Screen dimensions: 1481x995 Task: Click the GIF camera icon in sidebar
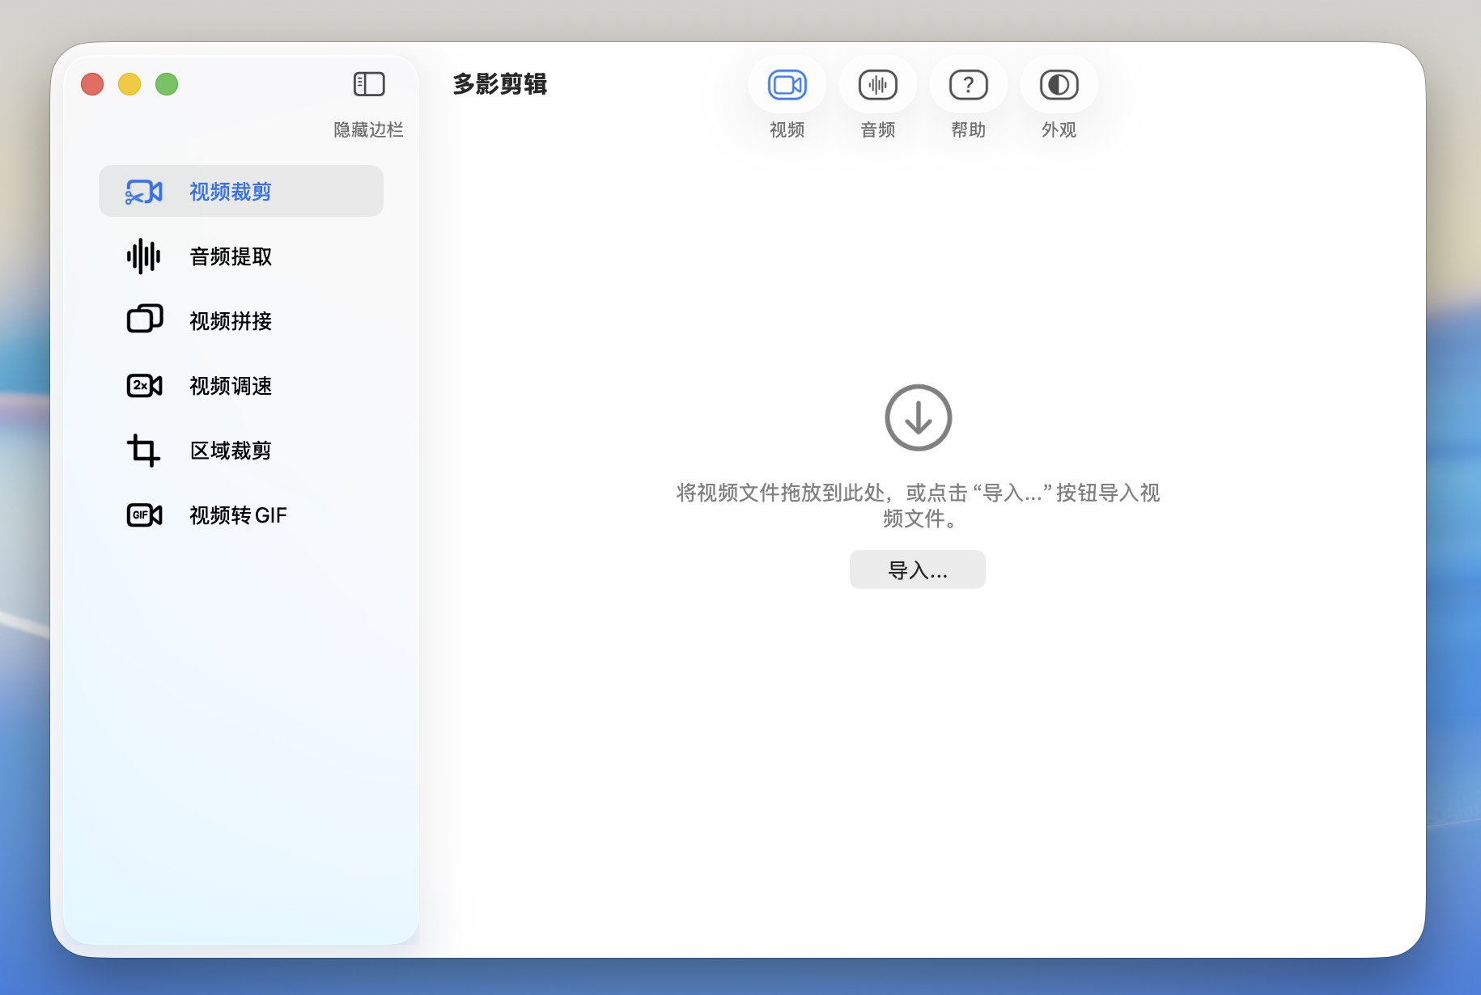[x=144, y=515]
